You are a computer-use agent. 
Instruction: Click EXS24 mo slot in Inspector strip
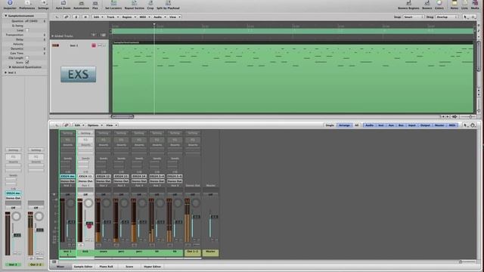(x=14, y=193)
